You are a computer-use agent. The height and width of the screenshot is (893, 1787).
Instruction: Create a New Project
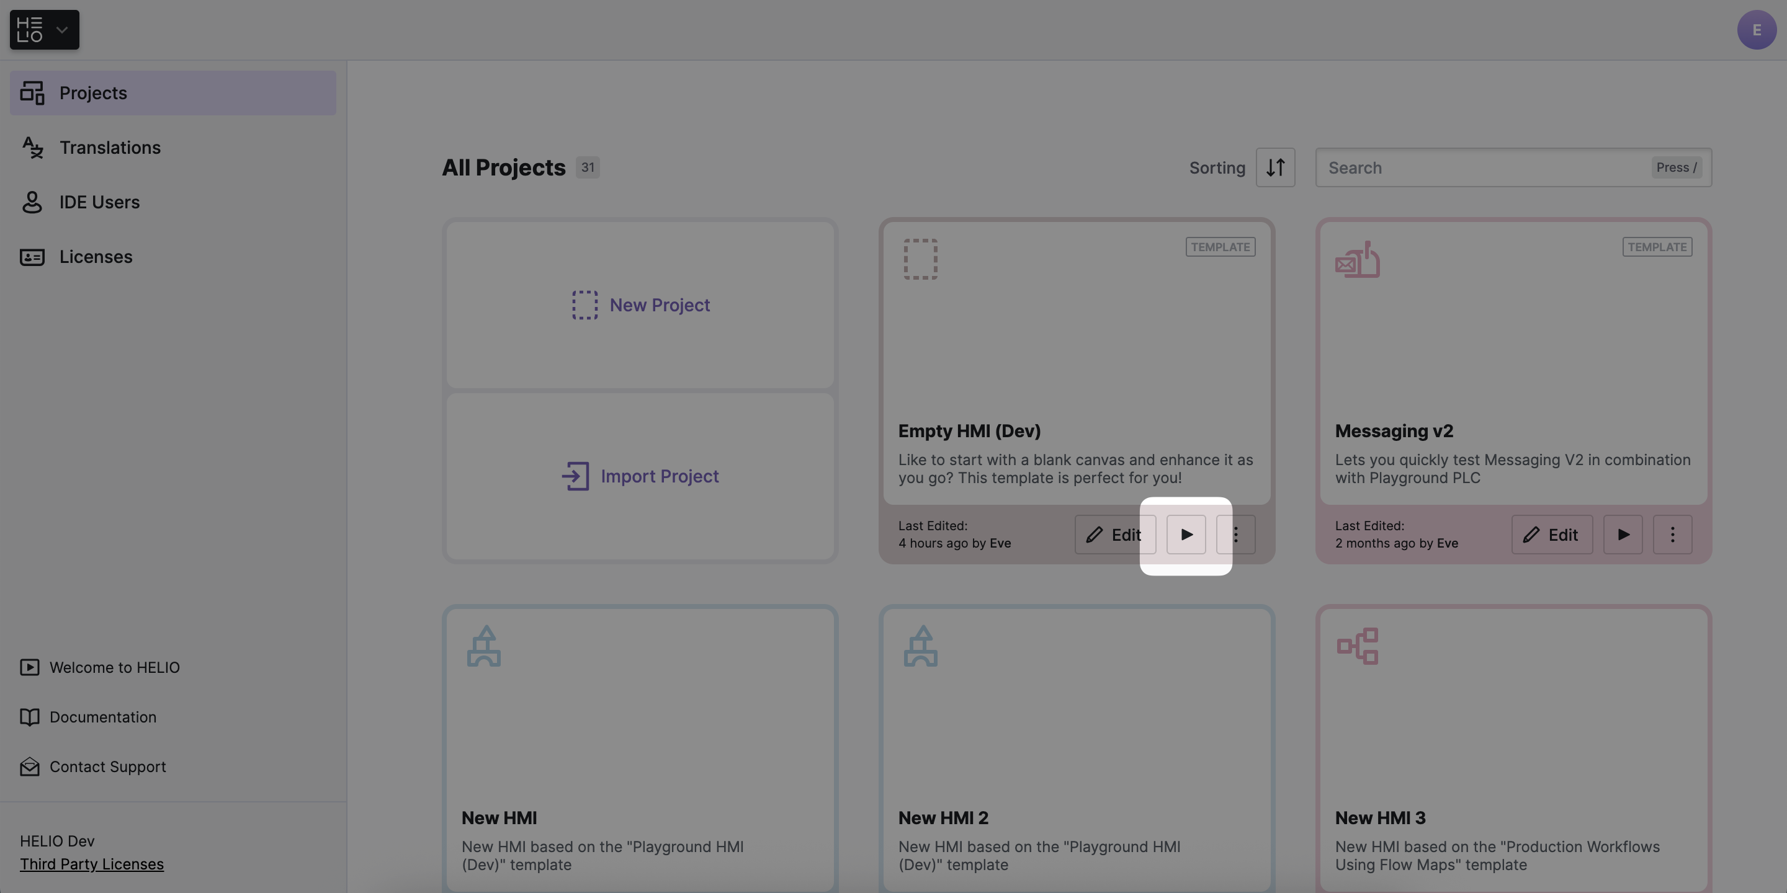(x=640, y=305)
